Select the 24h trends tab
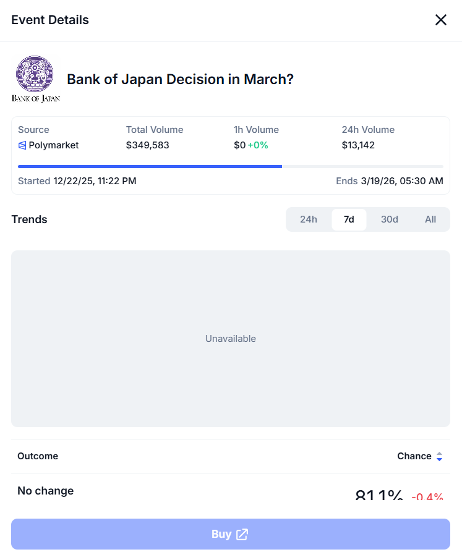Screen dimensions: 462x552 click(x=309, y=219)
